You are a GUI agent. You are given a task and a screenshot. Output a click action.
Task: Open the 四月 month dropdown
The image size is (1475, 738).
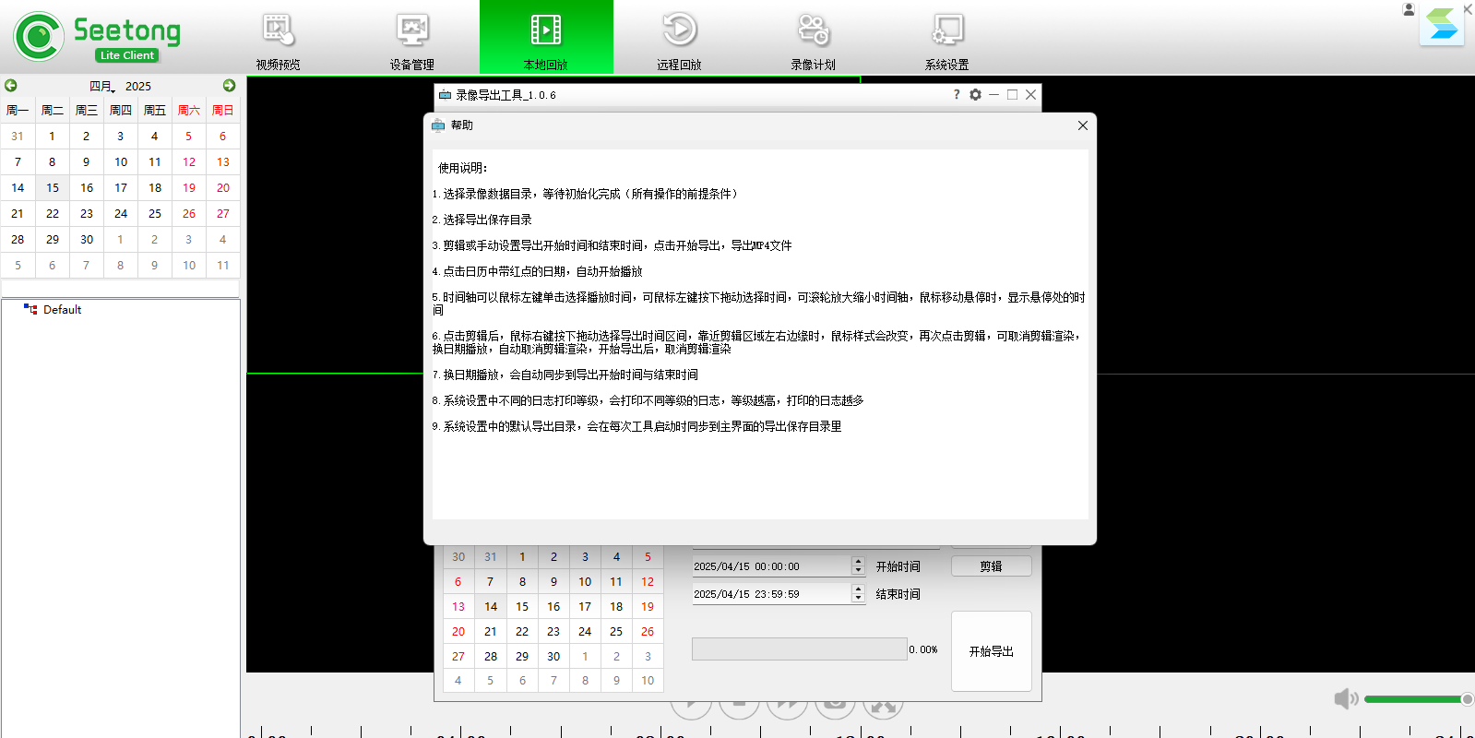tap(102, 87)
